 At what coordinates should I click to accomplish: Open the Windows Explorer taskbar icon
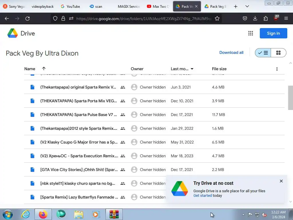click(x=79, y=214)
